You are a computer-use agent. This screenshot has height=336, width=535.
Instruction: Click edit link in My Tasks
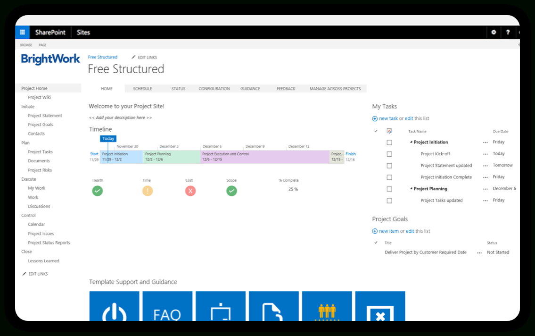(409, 118)
